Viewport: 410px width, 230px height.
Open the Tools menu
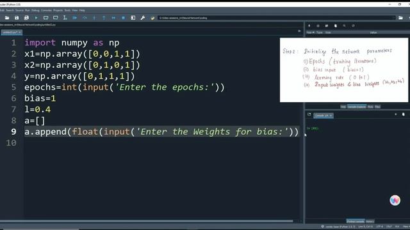[x=67, y=10]
